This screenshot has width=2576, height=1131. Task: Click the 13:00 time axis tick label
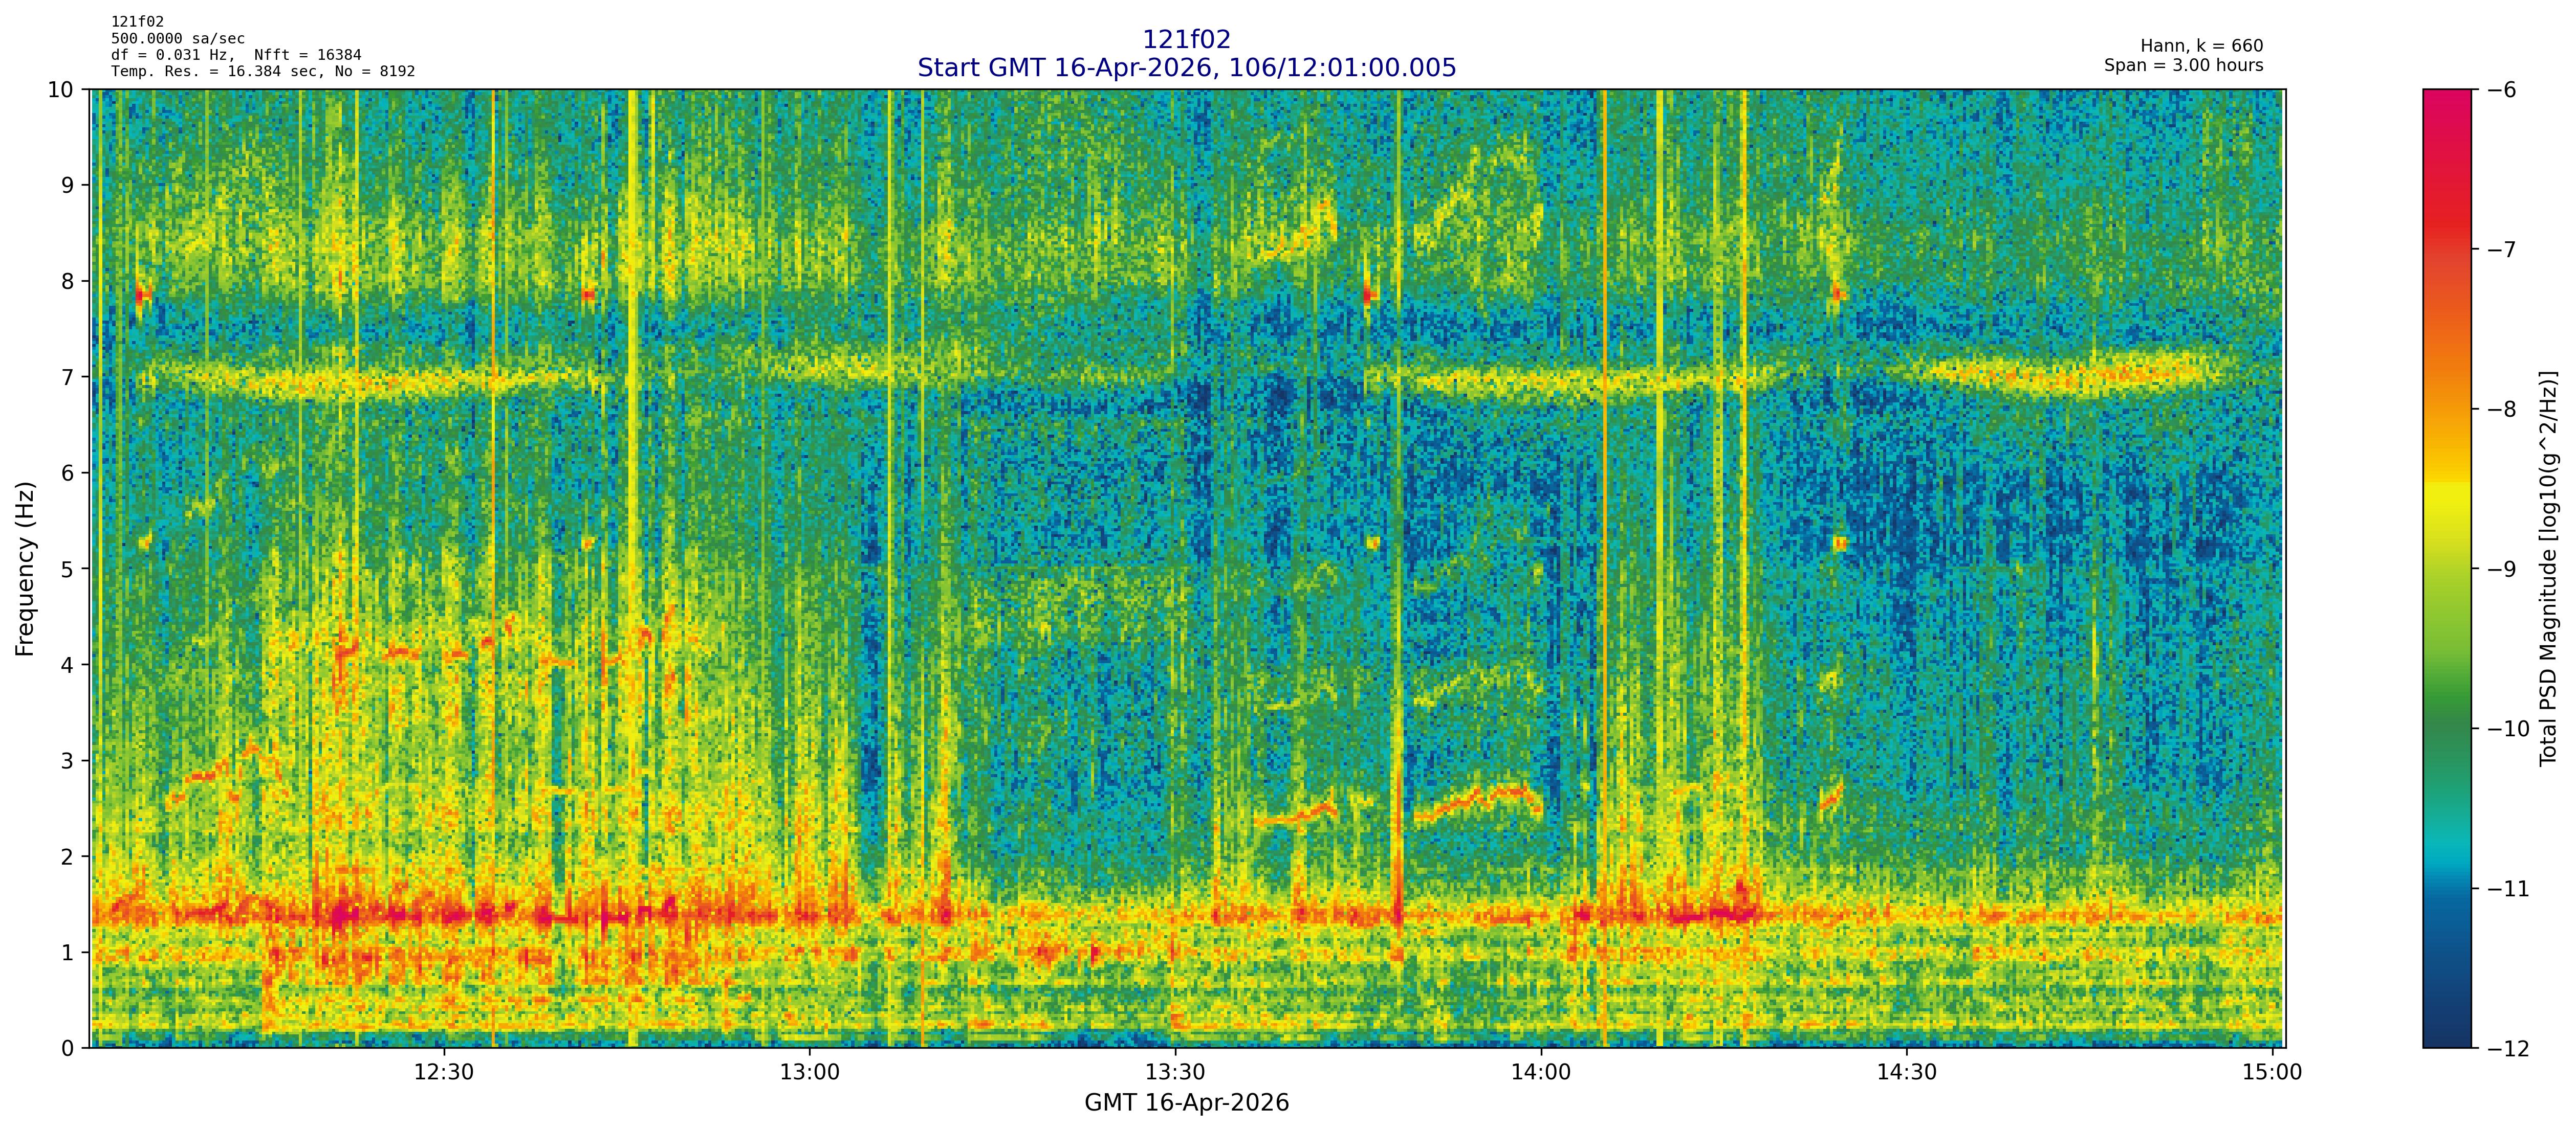coord(809,1073)
